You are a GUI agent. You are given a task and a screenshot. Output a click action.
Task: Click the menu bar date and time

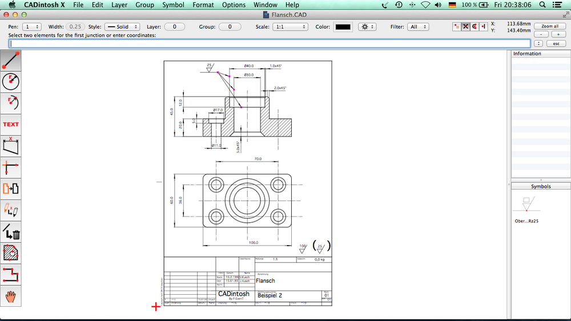point(513,5)
